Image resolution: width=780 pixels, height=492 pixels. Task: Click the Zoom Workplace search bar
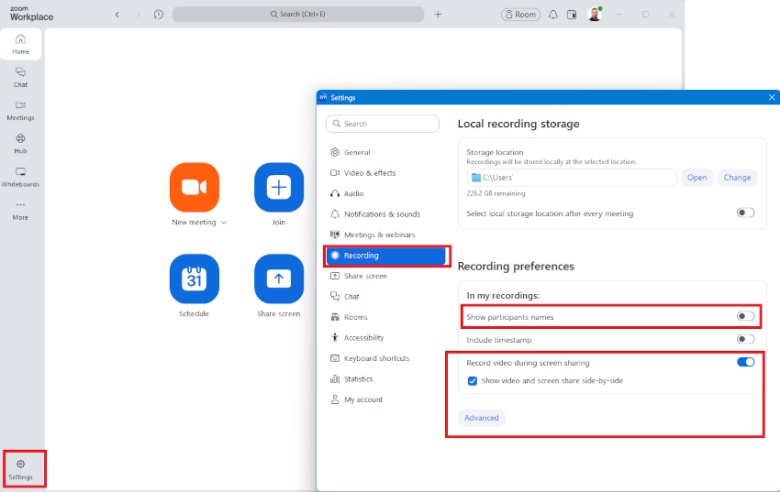point(298,15)
